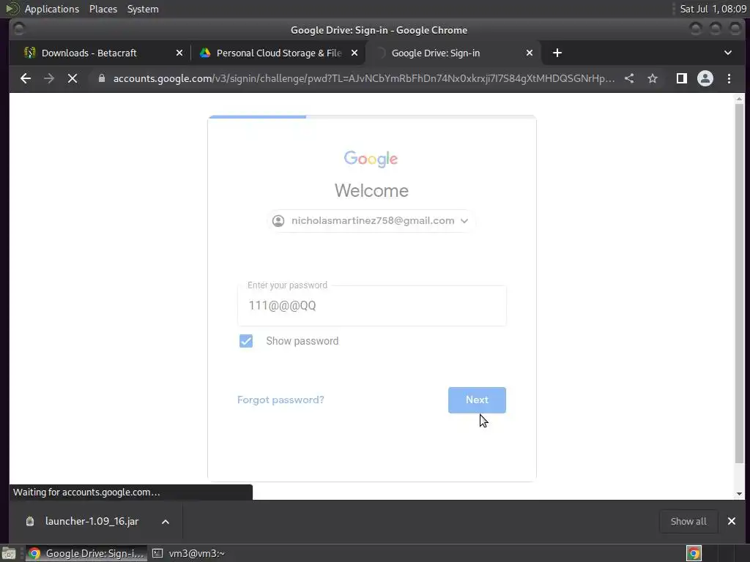Close the Downloads - Betacraft tab
The image size is (750, 562).
[x=179, y=53]
